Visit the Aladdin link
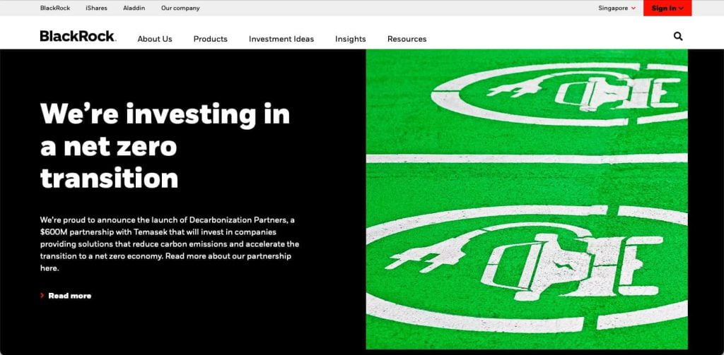This screenshot has width=724, height=355. coord(134,8)
